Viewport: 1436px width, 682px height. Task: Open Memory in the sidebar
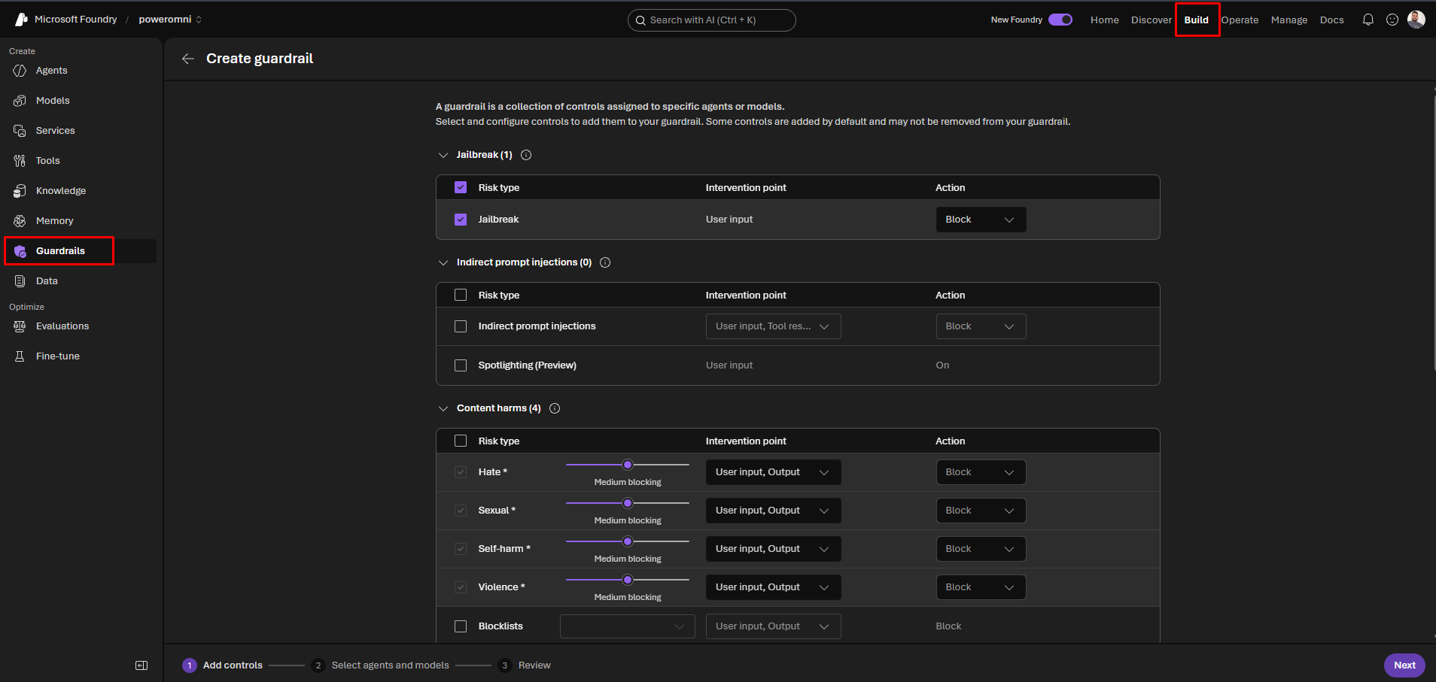[54, 221]
